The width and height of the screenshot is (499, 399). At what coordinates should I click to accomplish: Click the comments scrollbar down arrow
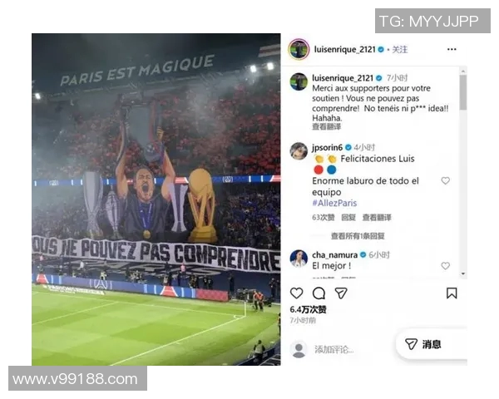[x=463, y=273]
